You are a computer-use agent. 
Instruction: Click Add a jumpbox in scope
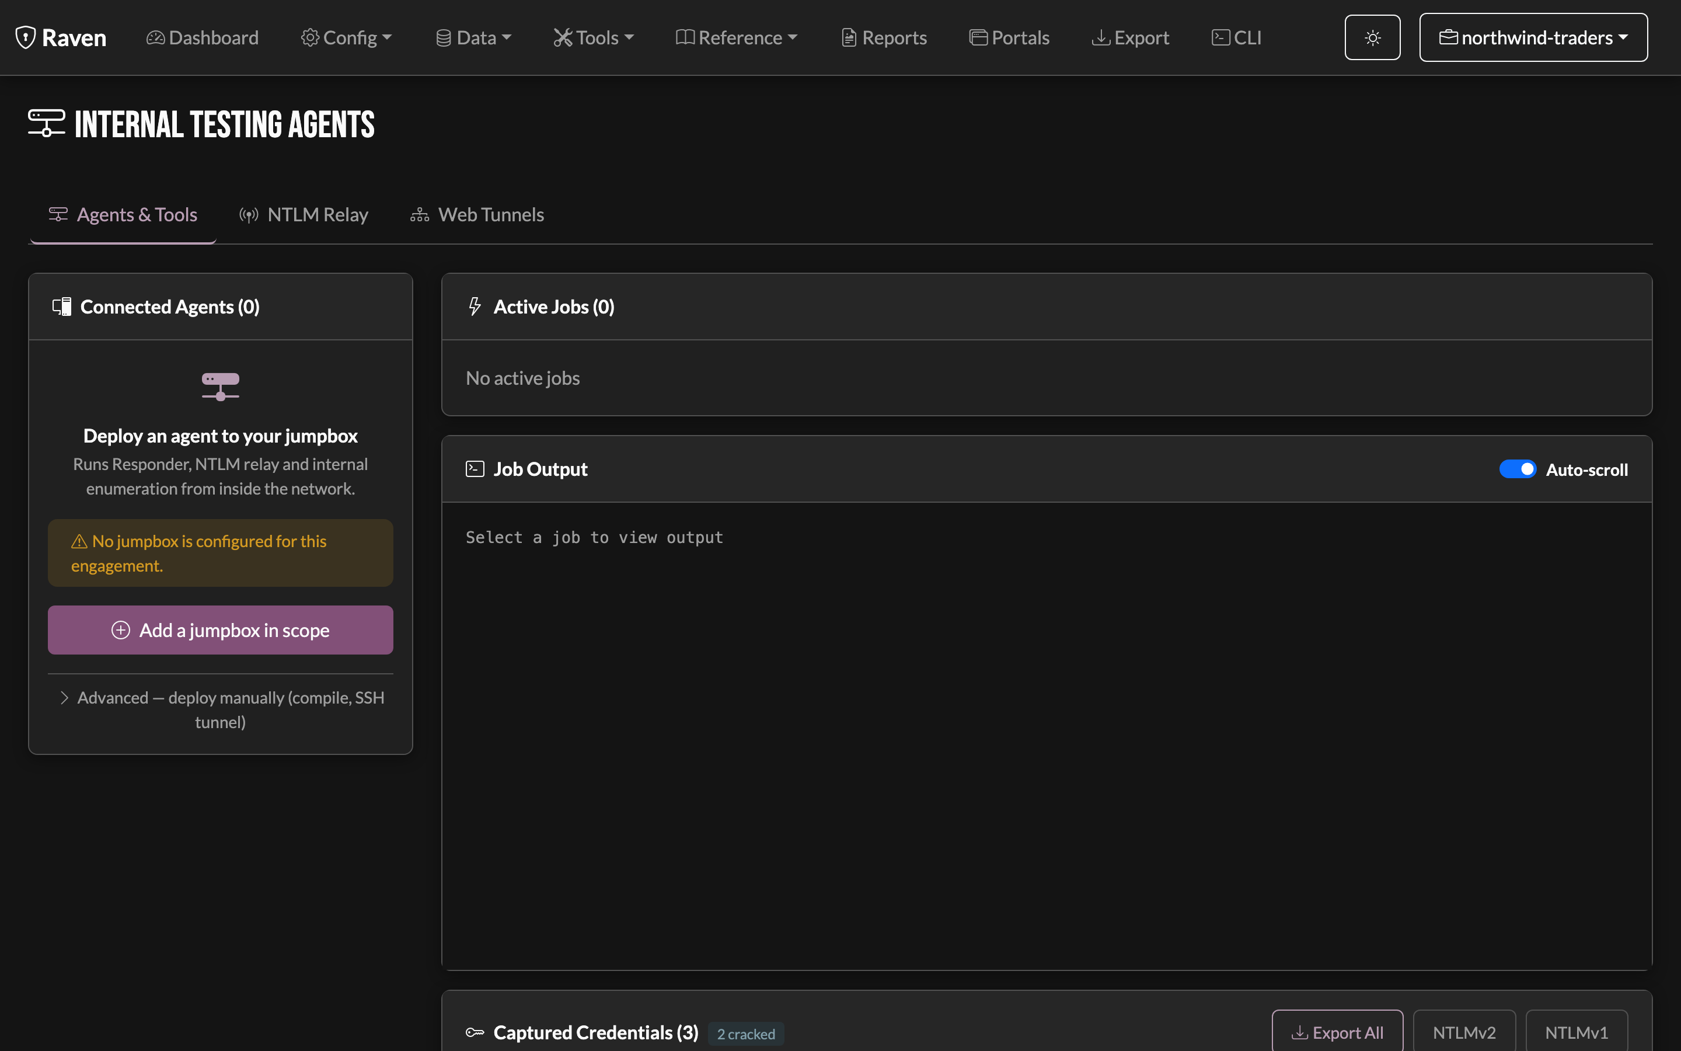pos(220,630)
